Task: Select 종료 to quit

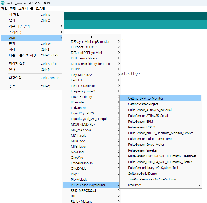Action: (32, 86)
